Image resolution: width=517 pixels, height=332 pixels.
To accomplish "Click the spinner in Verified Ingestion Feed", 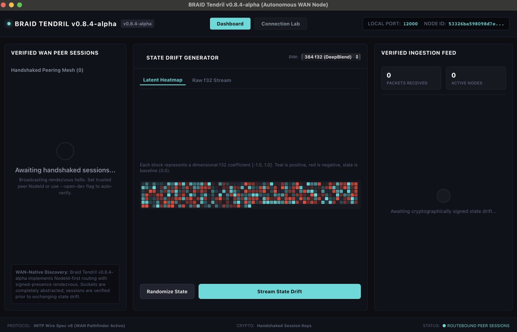I will (443, 196).
